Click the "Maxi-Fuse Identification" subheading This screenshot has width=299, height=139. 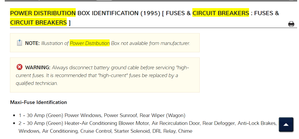coord(38,102)
